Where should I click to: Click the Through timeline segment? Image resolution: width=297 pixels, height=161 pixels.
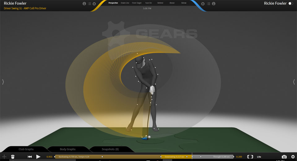coord(213,157)
